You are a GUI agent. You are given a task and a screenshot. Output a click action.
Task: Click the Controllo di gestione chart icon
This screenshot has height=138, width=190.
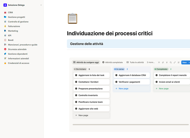(x=5, y=22)
